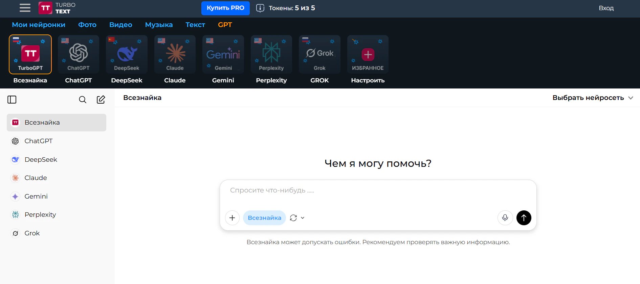Open DeepSeek in the sidebar list
This screenshot has height=284, width=640.
[x=57, y=159]
